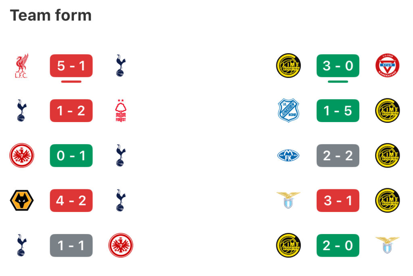Open the grey 1 - 1 draw result
The height and width of the screenshot is (276, 413).
[71, 245]
